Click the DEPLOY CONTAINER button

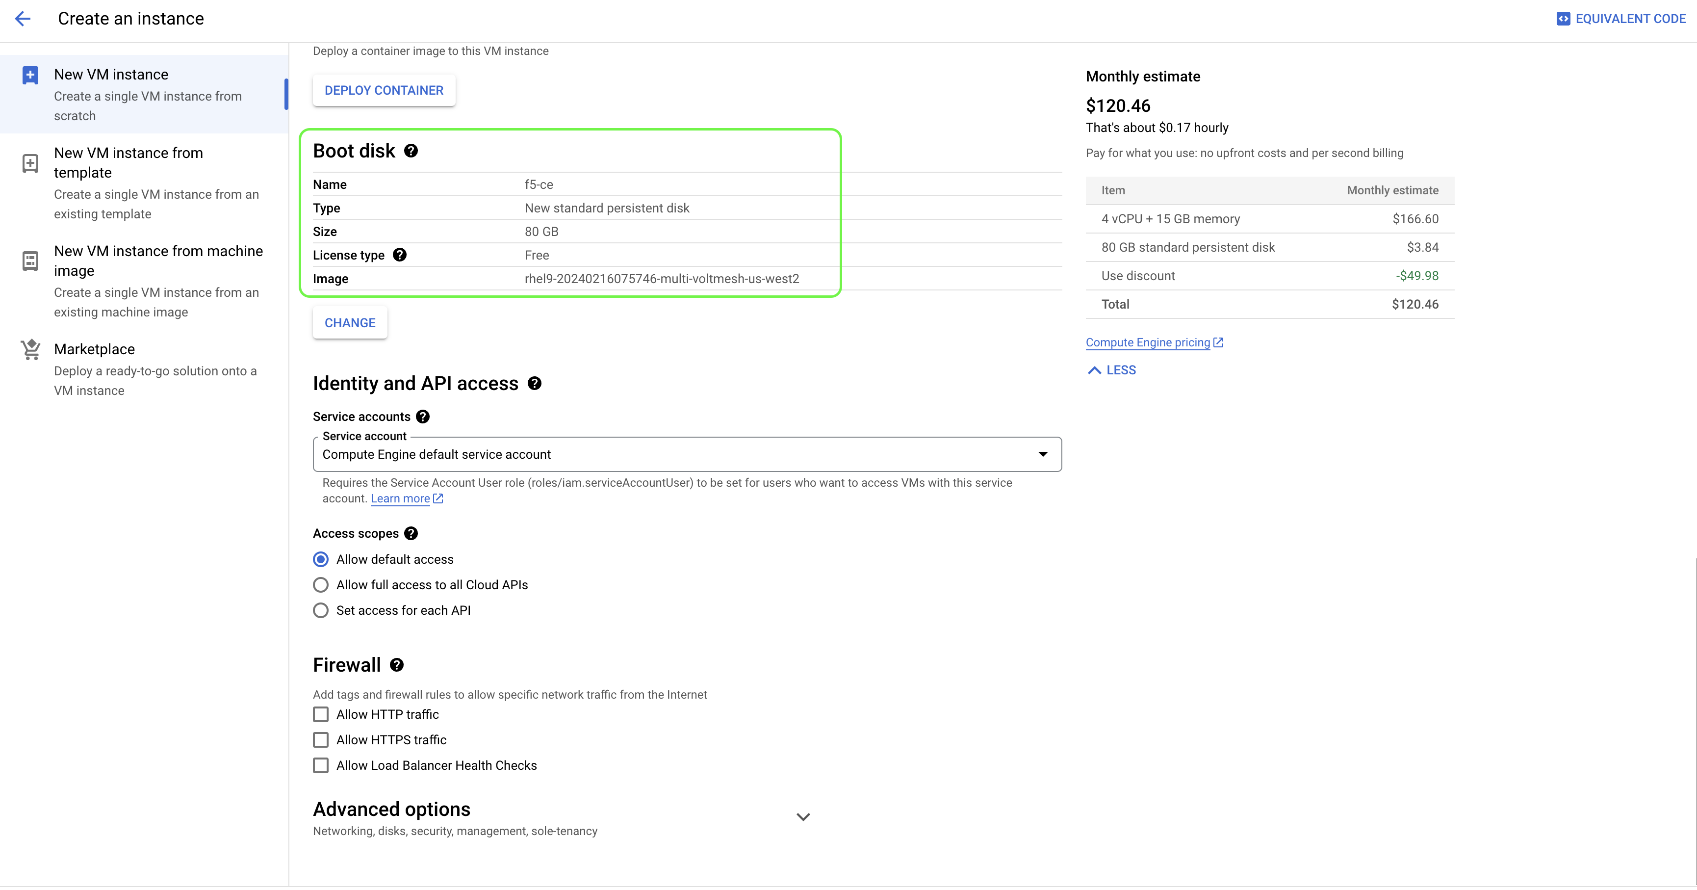pos(384,90)
